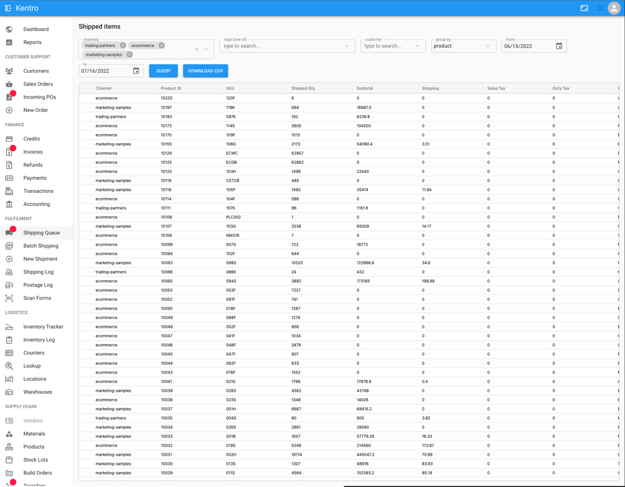The width and height of the screenshot is (625, 487).
Task: Click the QUERY button
Action: pyautogui.click(x=163, y=71)
